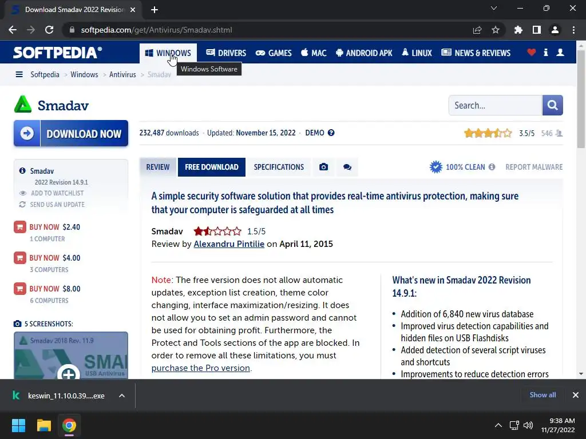Expand system tray hidden icons chevron
Viewport: 586px width, 439px height.
tap(498, 425)
